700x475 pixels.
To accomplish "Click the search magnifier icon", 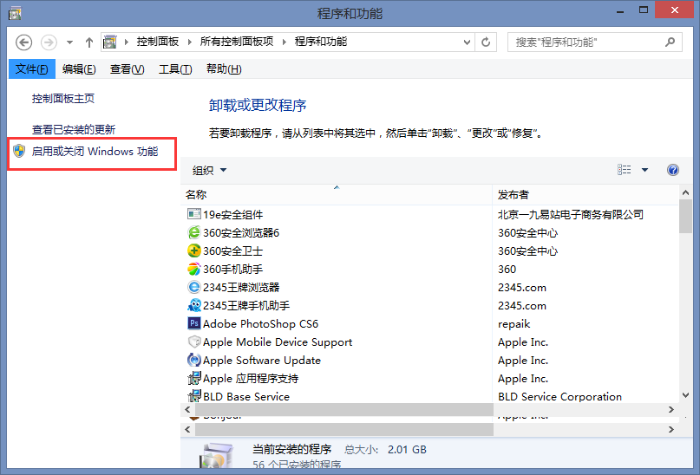I will click(670, 42).
